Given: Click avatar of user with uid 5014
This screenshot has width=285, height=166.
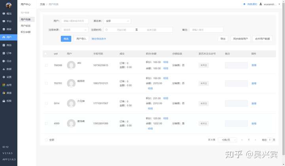Looking at the screenshot, I should tap(71, 103).
